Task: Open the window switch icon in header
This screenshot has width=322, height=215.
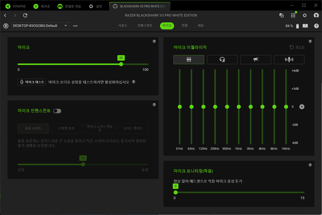Action: 282,15
